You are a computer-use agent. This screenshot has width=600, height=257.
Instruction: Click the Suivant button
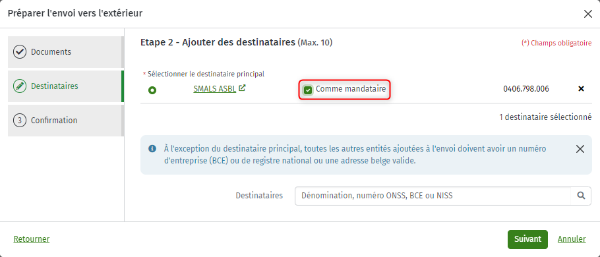tap(527, 239)
